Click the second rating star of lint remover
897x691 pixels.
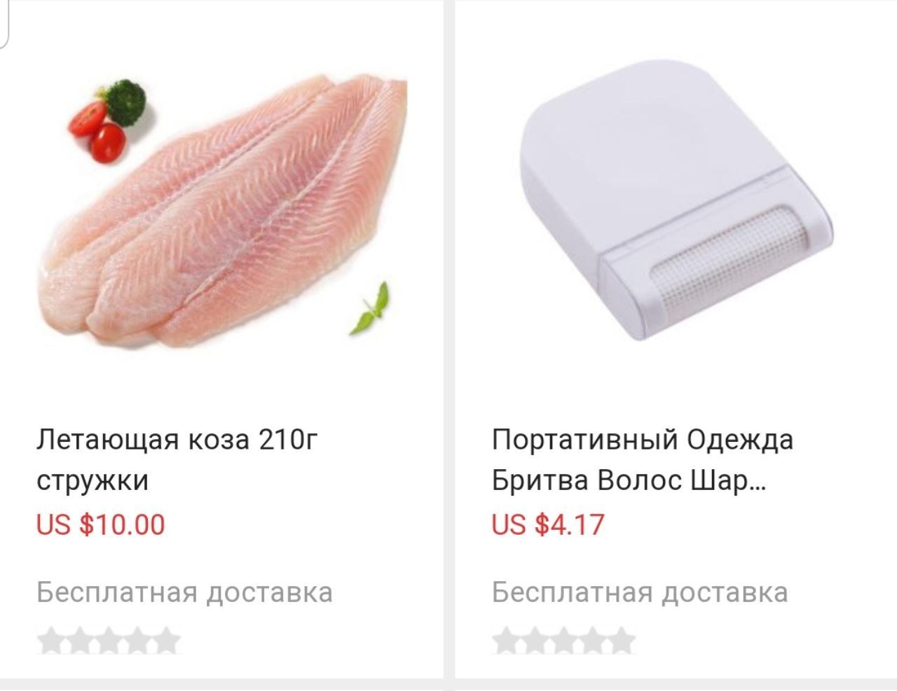535,641
